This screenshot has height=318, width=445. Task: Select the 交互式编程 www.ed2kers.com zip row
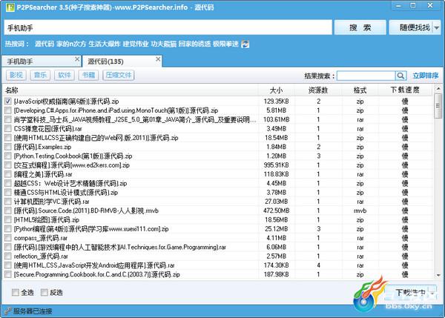click(217, 165)
